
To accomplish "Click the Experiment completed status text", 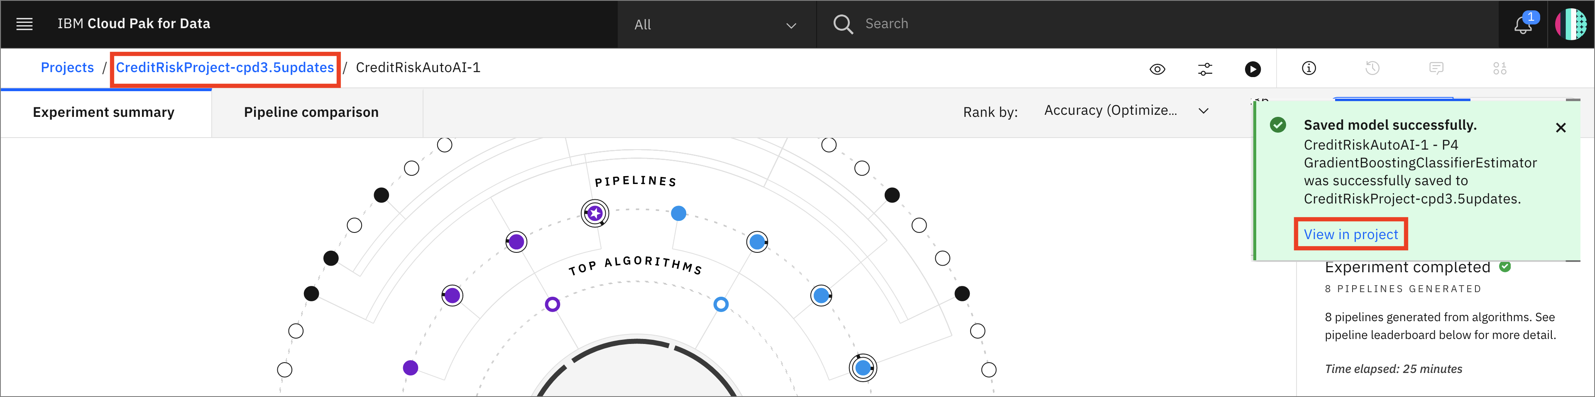I will coord(1407,268).
